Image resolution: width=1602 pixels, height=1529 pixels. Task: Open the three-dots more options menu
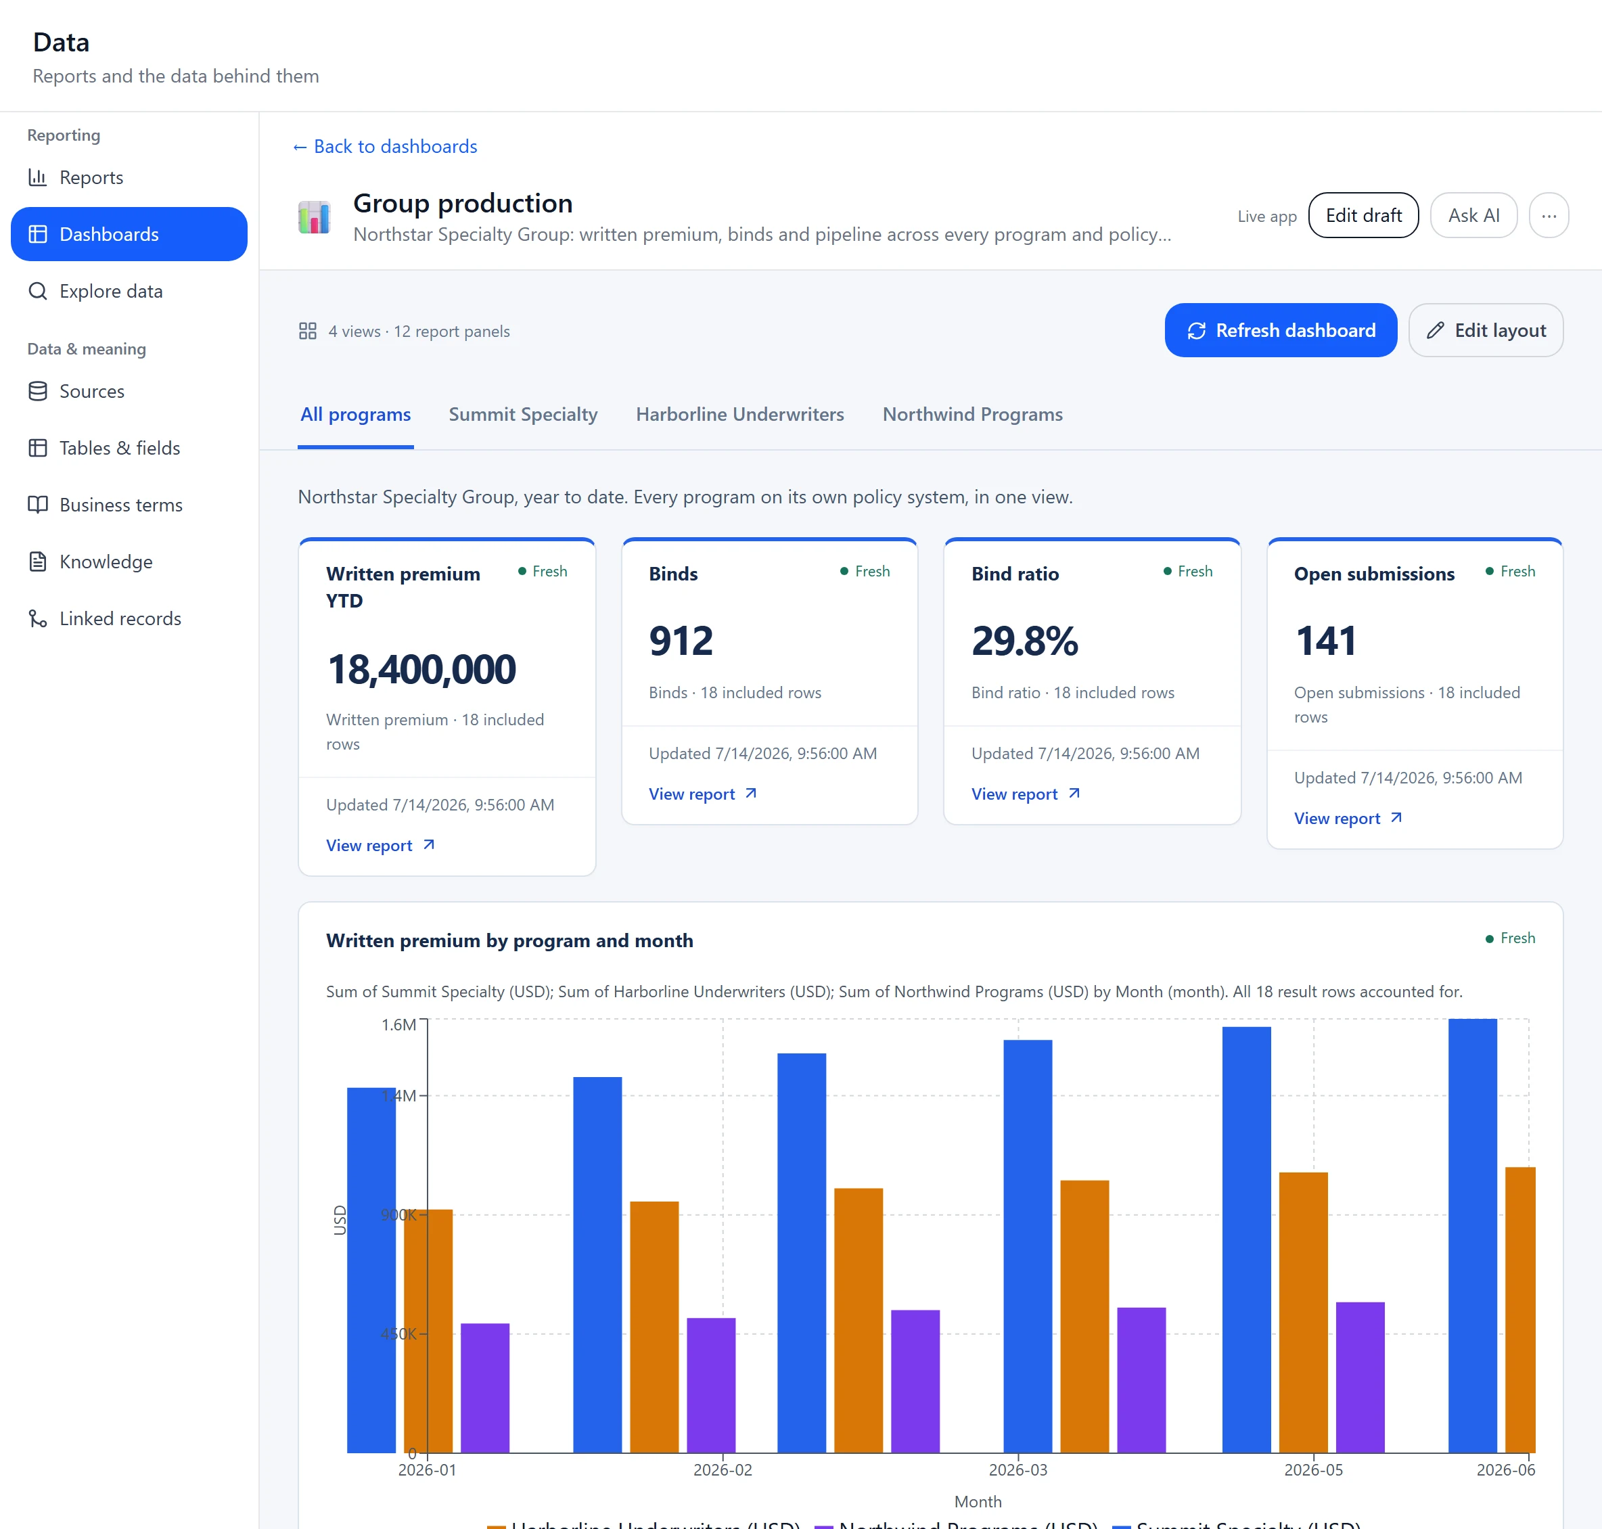(x=1549, y=216)
